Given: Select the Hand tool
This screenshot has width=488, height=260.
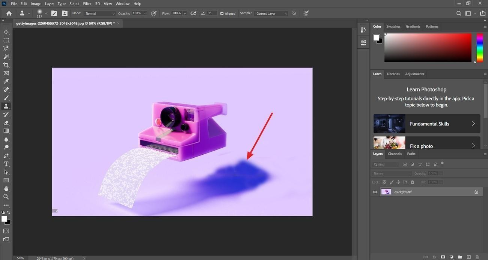Looking at the screenshot, I should (6, 188).
